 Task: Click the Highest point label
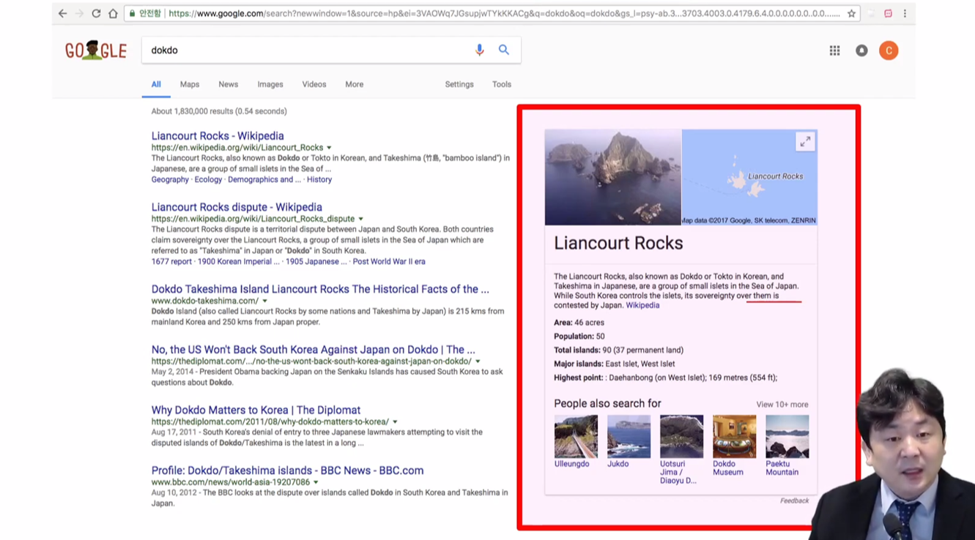tap(579, 378)
